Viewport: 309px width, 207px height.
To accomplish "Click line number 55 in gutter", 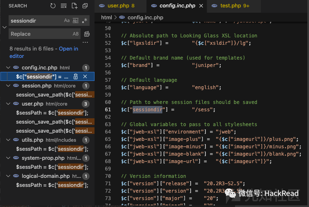I will pos(108,65).
